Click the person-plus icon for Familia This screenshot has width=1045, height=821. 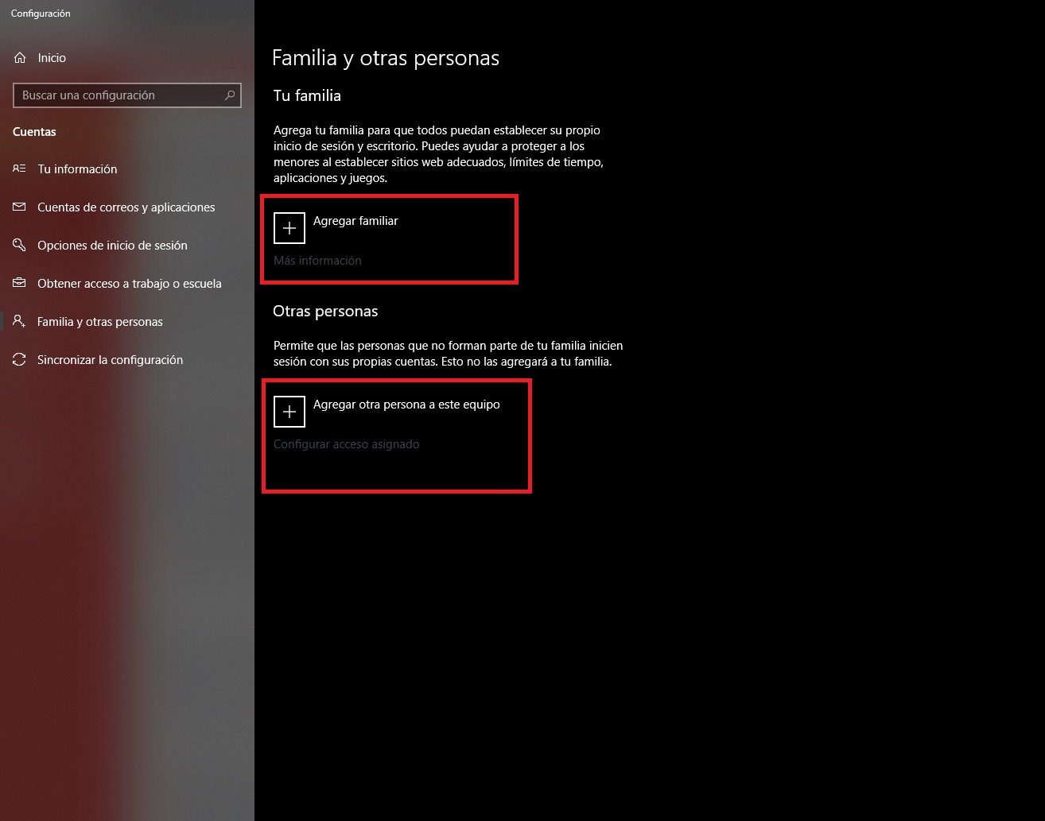20,322
